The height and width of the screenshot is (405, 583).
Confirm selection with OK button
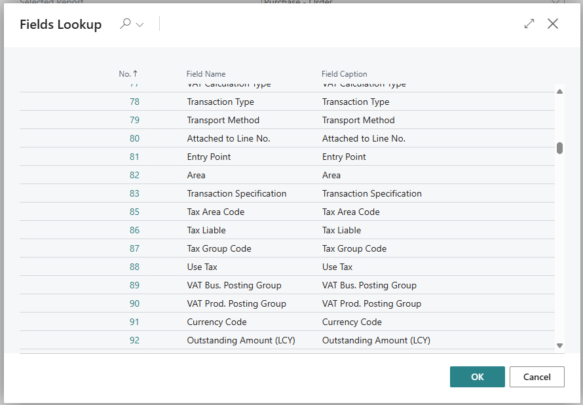[477, 377]
